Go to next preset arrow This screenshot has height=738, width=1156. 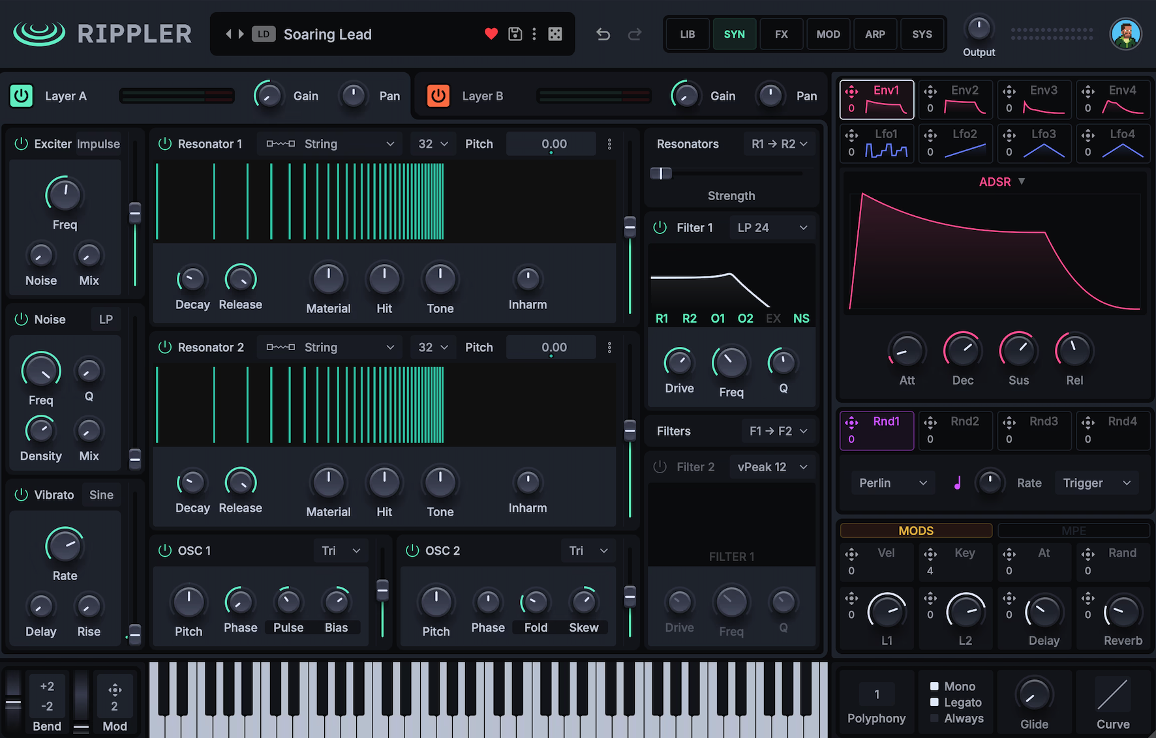tap(241, 34)
